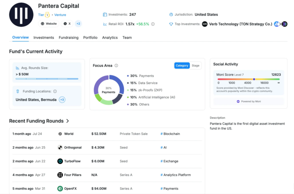294x194 pixels.
Task: Go to the Team tab
Action: pos(127,38)
